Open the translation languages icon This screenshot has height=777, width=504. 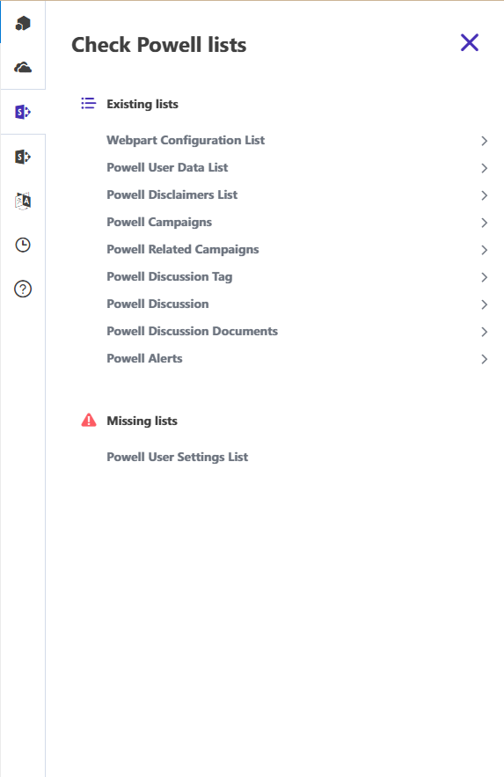(23, 202)
